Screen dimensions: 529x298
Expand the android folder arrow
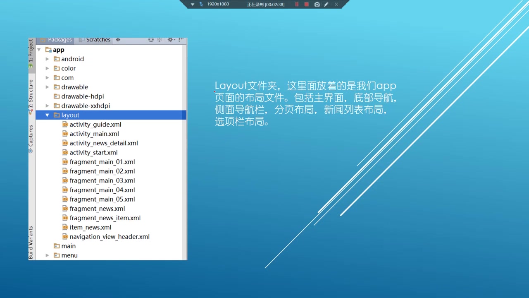(47, 59)
